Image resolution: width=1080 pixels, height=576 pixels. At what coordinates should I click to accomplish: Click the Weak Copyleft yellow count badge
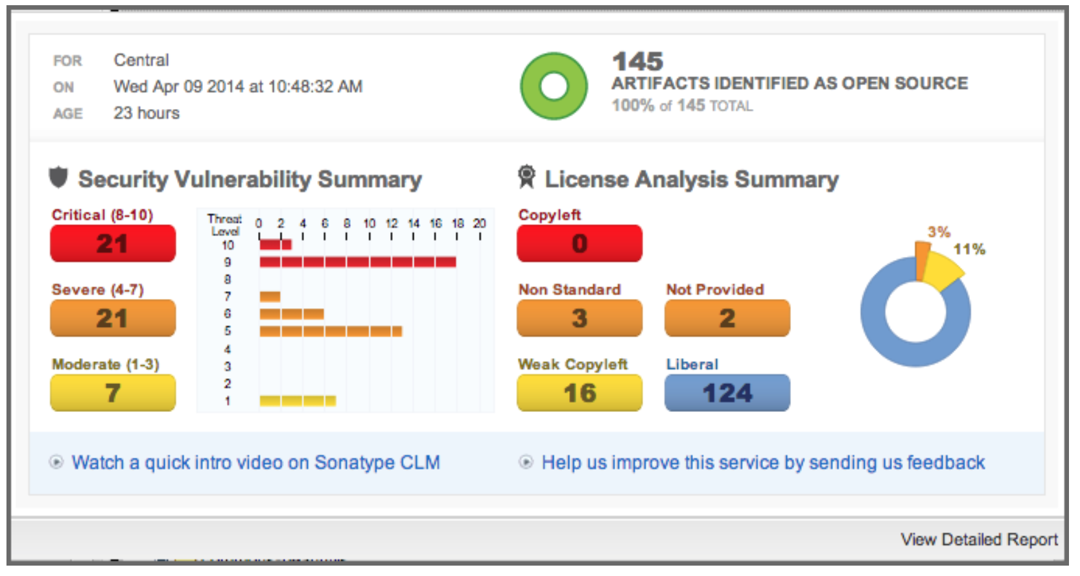pyautogui.click(x=580, y=393)
